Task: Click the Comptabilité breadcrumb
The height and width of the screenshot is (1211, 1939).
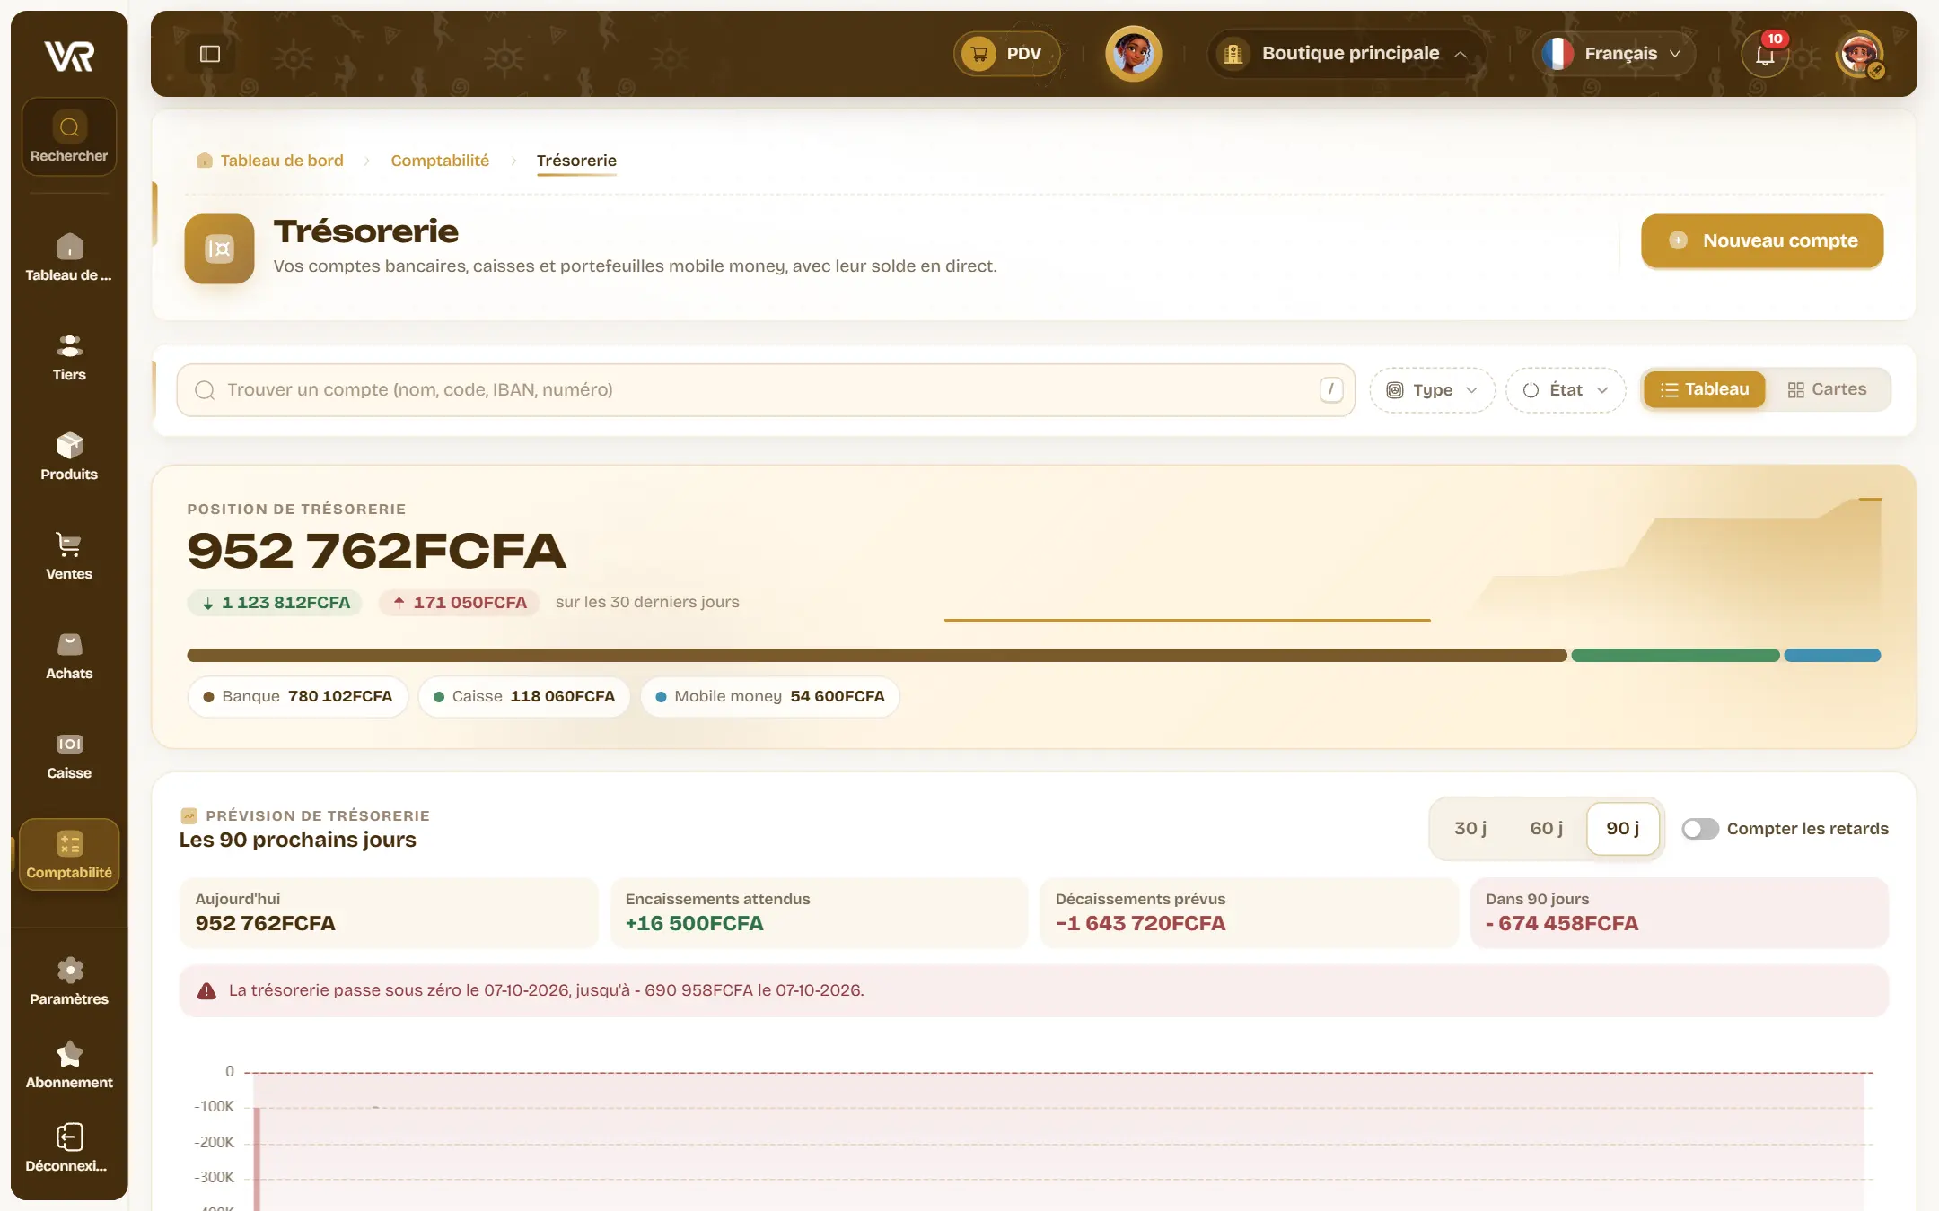Action: tap(440, 161)
